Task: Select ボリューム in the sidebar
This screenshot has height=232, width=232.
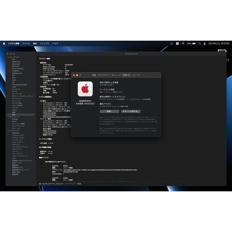Action: click(x=16, y=128)
